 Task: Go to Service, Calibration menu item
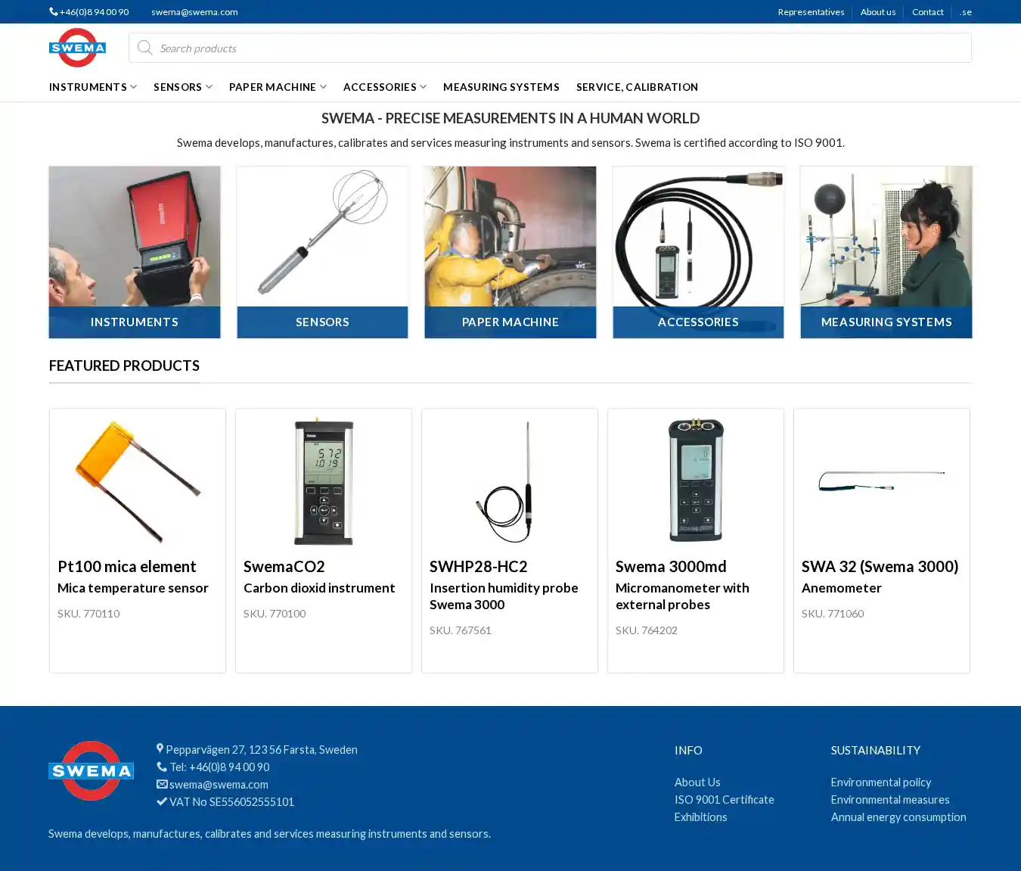pyautogui.click(x=637, y=87)
